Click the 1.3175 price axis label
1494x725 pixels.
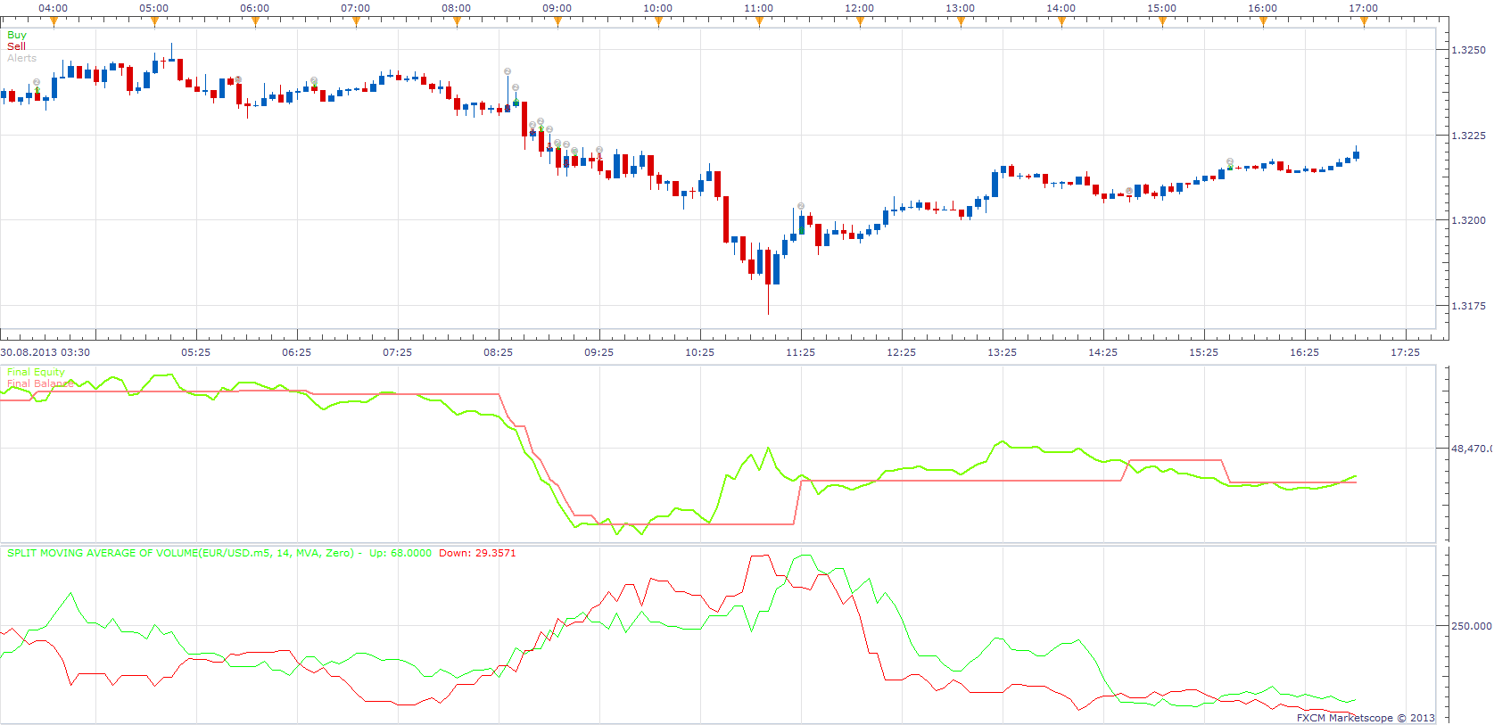click(x=1468, y=306)
